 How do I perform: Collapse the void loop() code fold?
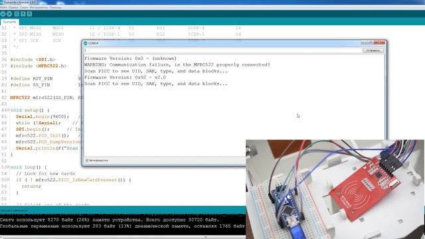coord(9,167)
